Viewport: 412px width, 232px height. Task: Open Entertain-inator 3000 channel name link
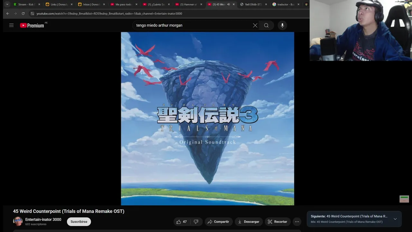(x=43, y=219)
